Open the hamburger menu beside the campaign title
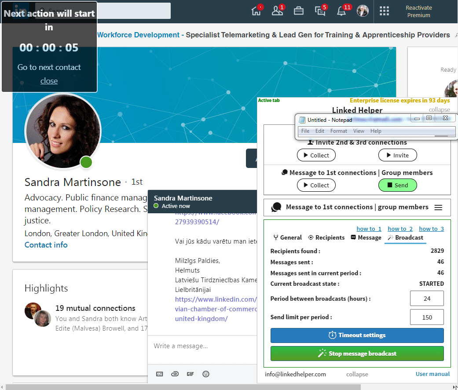The image size is (458, 390). pyautogui.click(x=438, y=207)
